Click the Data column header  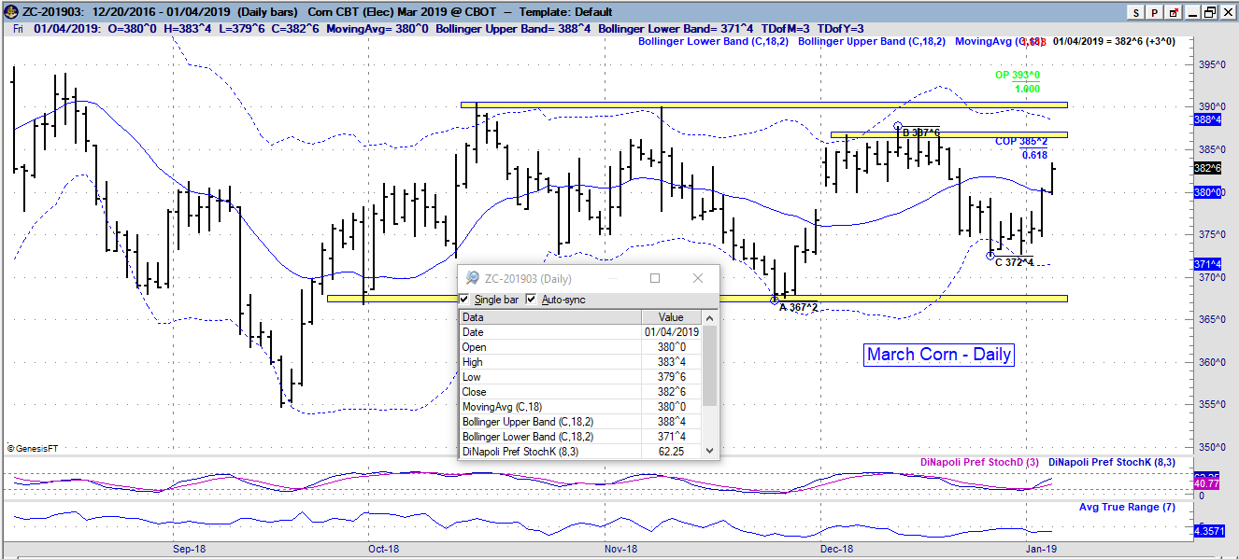(x=549, y=317)
